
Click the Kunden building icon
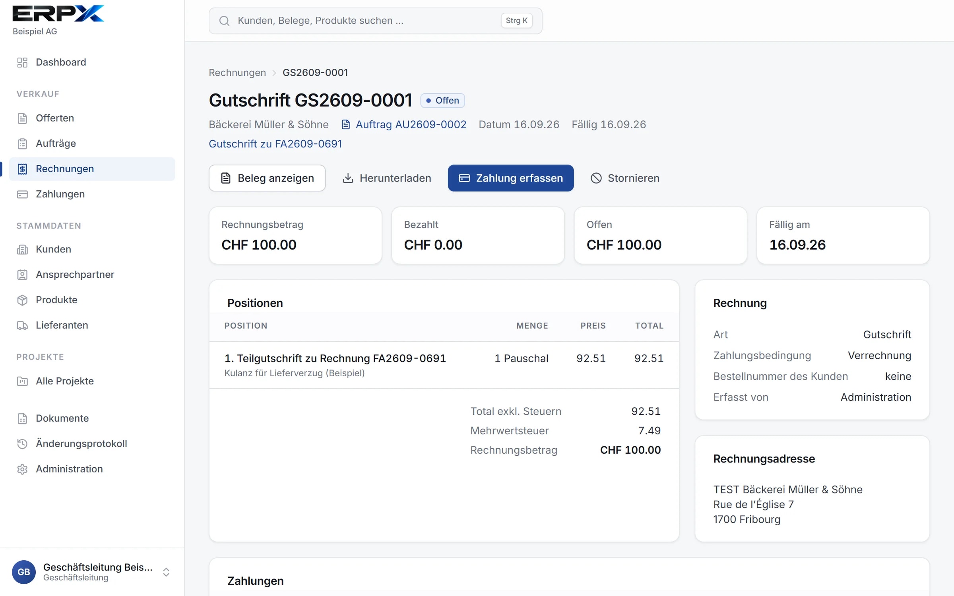click(x=22, y=250)
